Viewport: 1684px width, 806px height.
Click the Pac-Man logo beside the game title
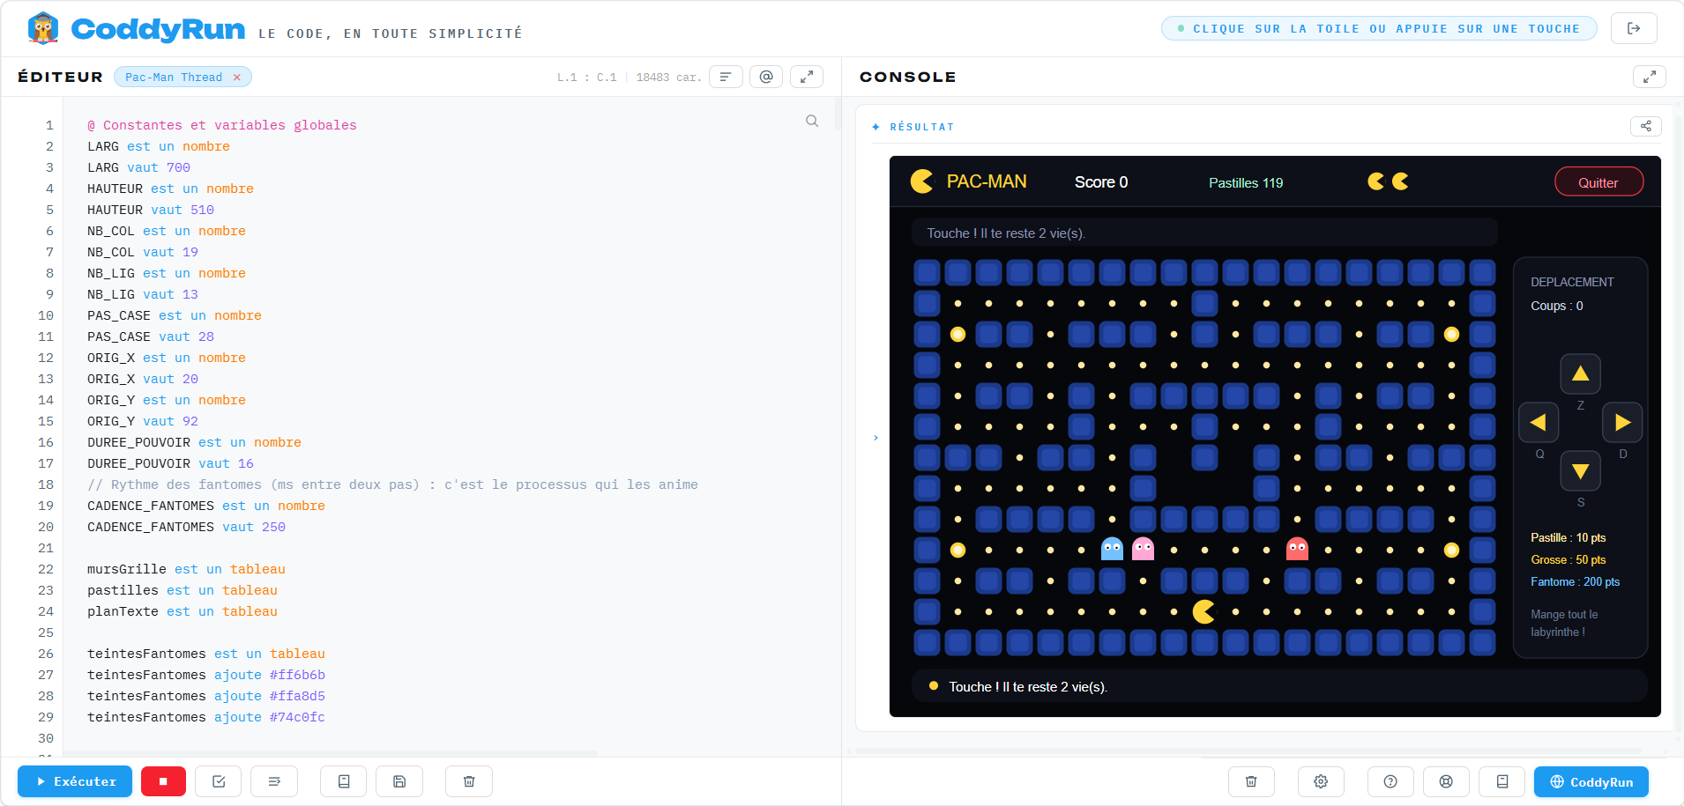921,181
